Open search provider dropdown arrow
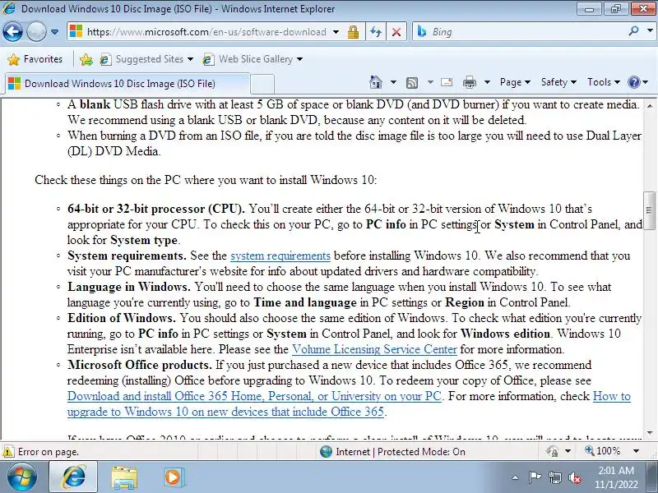 point(649,30)
